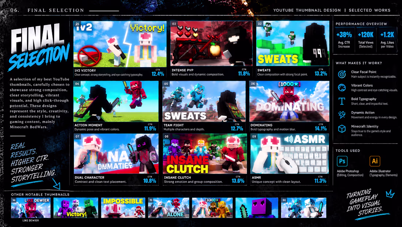This screenshot has width=402, height=227.
Task: Click the 'Turning gameplay into visual stories' text
Action: pyautogui.click(x=364, y=203)
